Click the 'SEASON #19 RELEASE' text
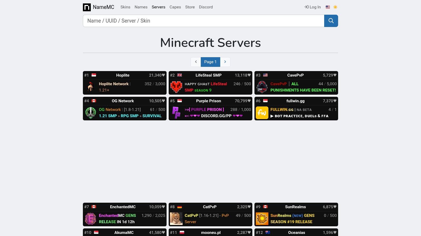421x236 pixels. pos(291,222)
